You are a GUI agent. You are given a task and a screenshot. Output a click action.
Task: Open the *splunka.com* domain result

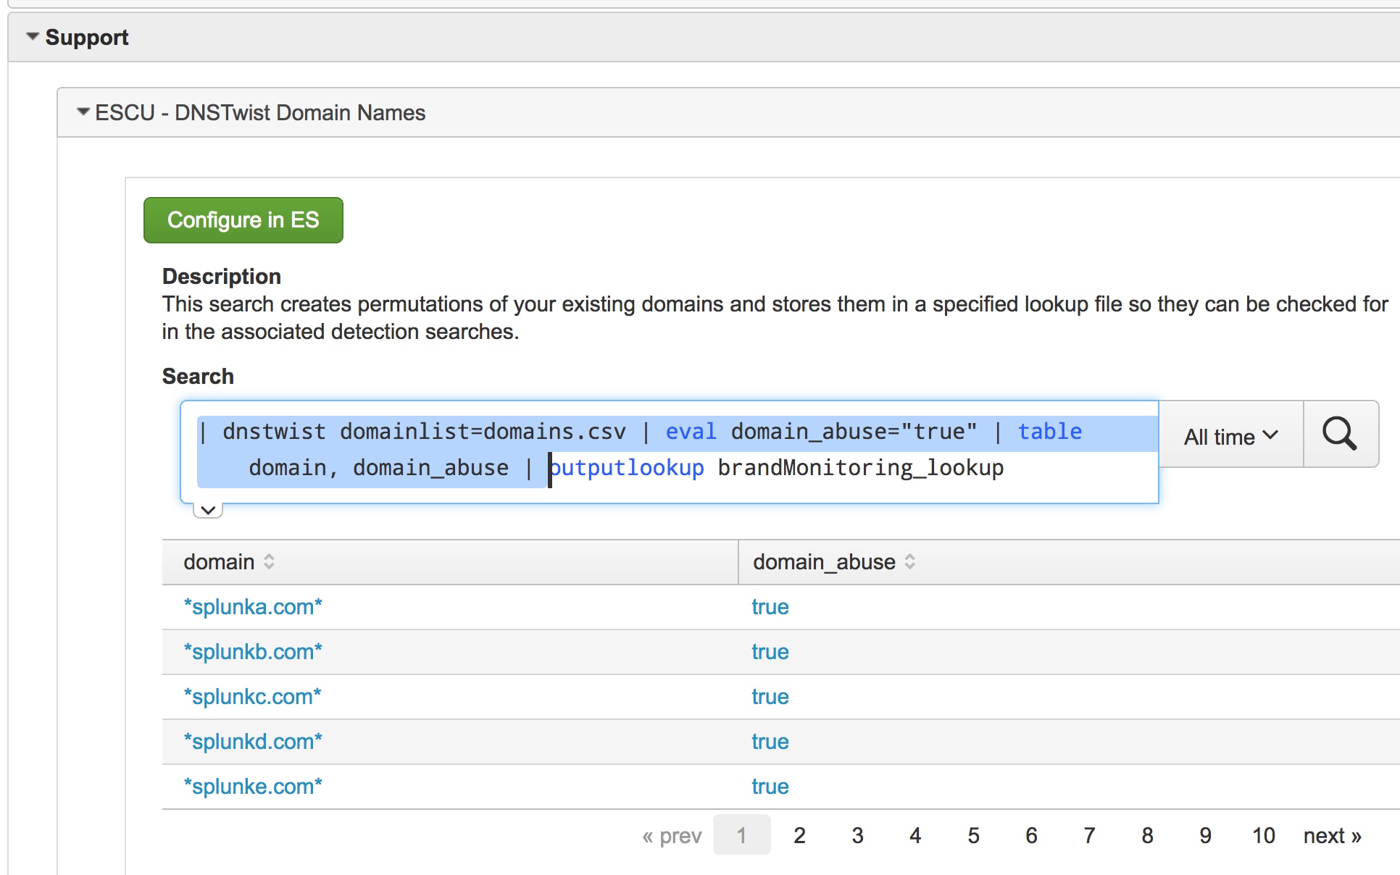click(253, 607)
